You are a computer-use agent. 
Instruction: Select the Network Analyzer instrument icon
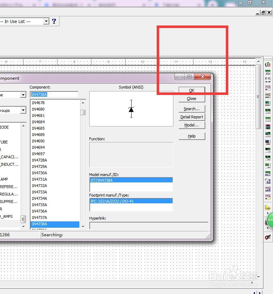268,165
